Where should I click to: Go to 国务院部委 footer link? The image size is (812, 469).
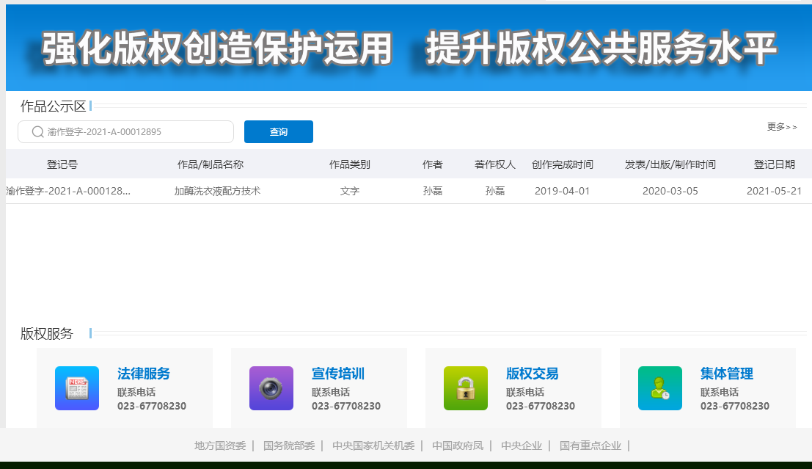coord(289,446)
